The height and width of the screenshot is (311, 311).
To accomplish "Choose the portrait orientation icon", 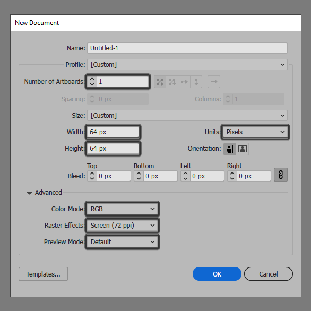I will (x=229, y=149).
